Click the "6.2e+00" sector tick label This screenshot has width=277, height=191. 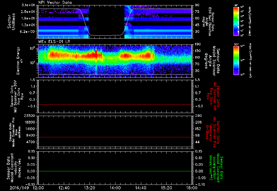click(28, 32)
